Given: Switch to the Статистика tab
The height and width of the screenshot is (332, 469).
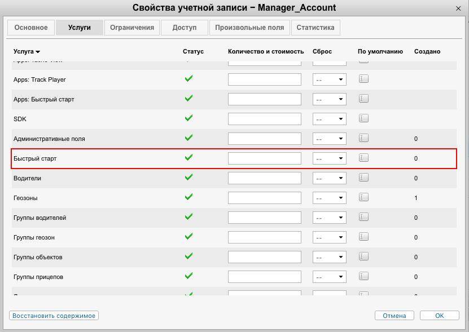Looking at the screenshot, I should click(315, 28).
